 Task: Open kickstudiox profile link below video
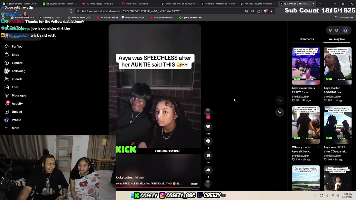124,177
